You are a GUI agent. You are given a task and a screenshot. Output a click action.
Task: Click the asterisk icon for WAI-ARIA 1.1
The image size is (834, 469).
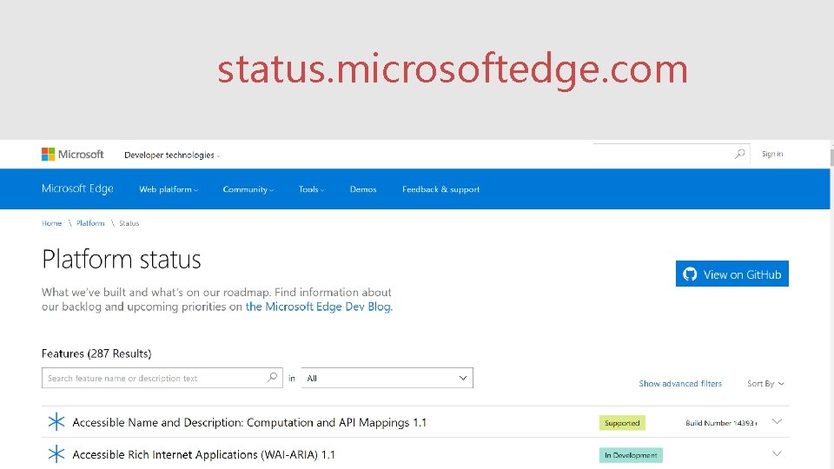56,454
